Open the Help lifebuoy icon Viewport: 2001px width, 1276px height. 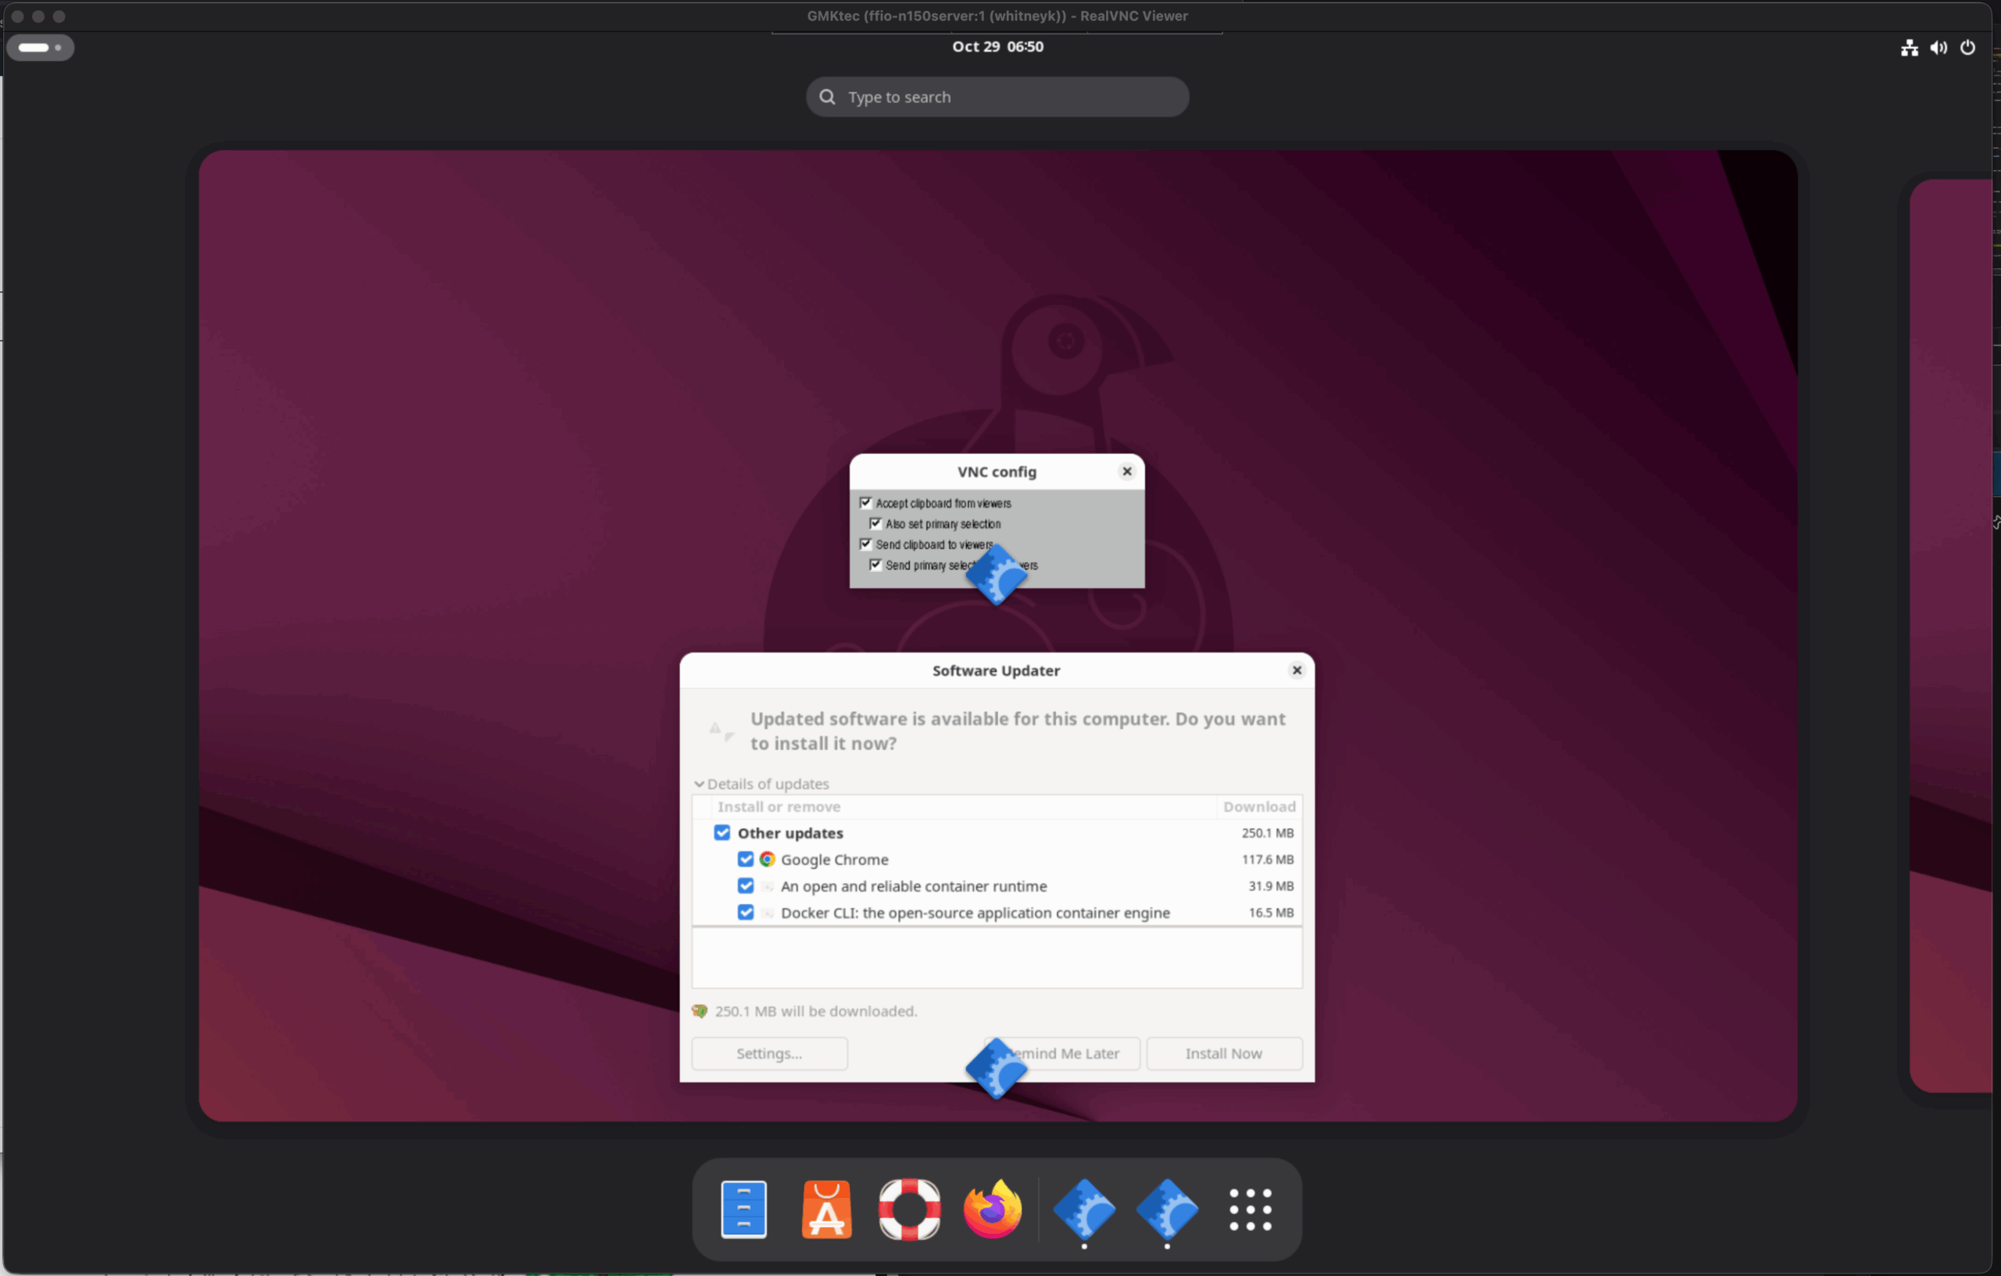pyautogui.click(x=909, y=1209)
